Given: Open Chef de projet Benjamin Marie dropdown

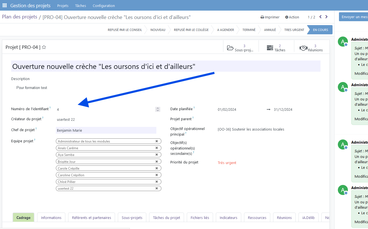Looking at the screenshot, I should pyautogui.click(x=106, y=130).
